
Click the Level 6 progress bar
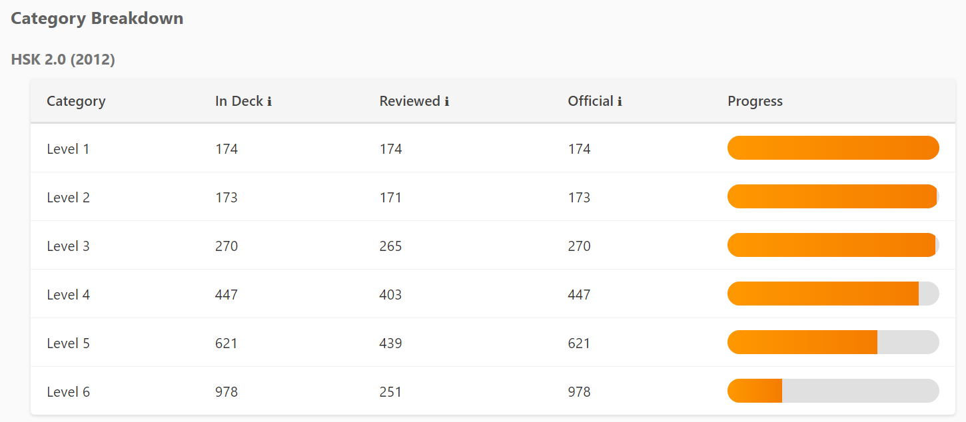click(x=833, y=391)
